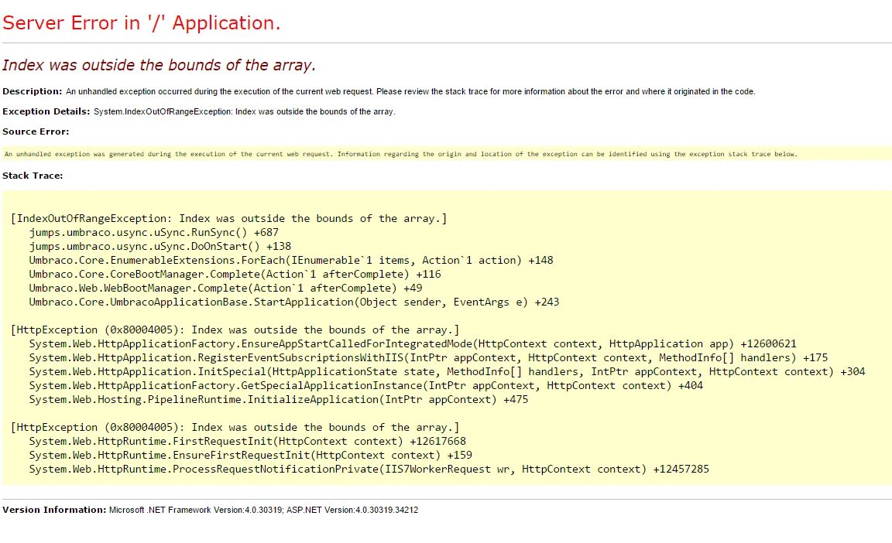Click the 'jumps.umbraco.usync.uSync.DoOnStart() +138' line

click(x=160, y=247)
